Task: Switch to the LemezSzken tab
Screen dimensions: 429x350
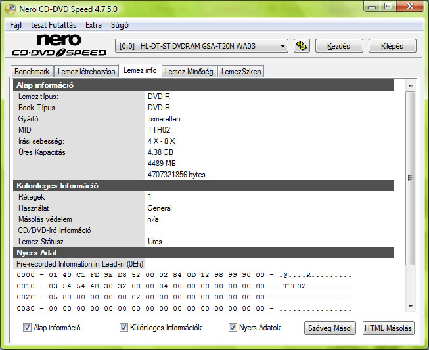Action: (241, 72)
